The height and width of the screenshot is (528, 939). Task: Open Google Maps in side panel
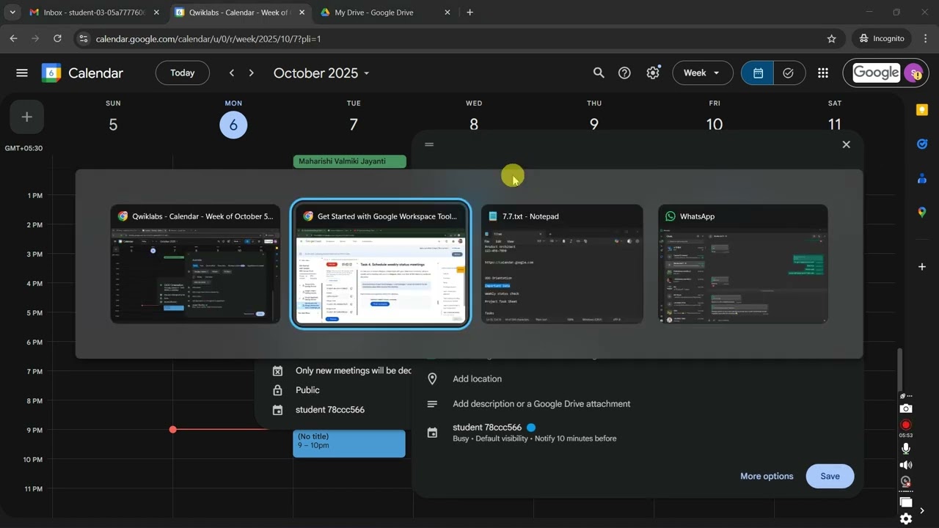(x=922, y=212)
